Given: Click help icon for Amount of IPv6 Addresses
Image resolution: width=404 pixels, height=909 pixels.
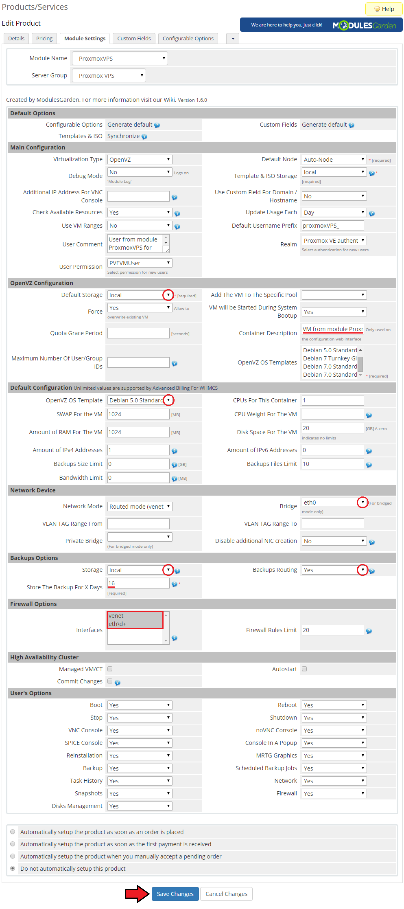Looking at the screenshot, I should 369,451.
